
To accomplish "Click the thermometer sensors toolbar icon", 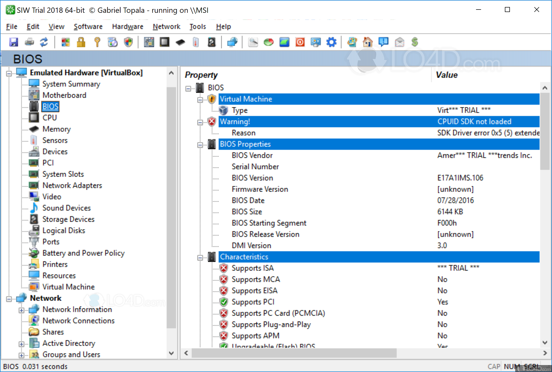I will tap(196, 42).
